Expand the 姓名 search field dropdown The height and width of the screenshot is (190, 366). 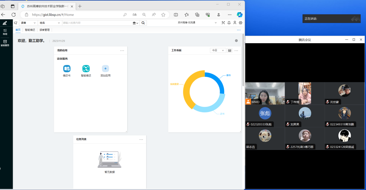pos(50,23)
